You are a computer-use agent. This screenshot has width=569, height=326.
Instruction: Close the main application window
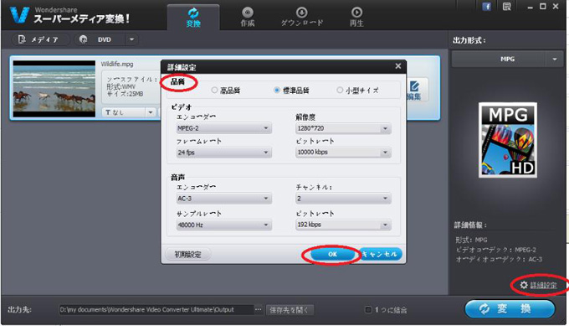556,7
